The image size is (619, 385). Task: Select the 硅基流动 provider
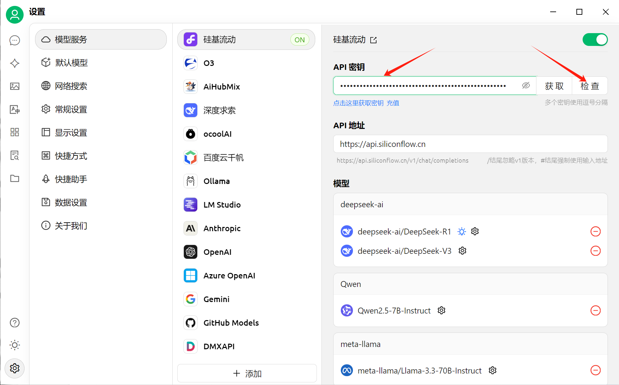pyautogui.click(x=246, y=40)
